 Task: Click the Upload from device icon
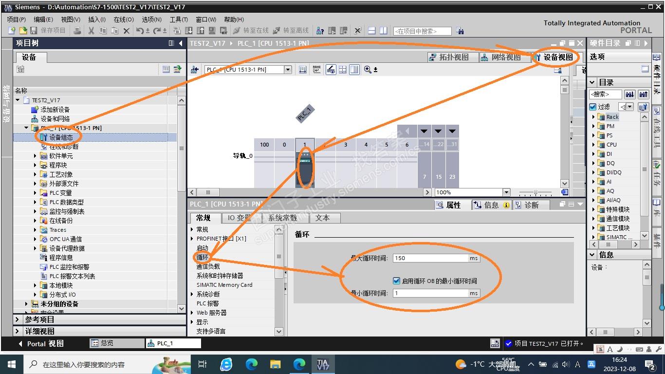click(x=201, y=31)
